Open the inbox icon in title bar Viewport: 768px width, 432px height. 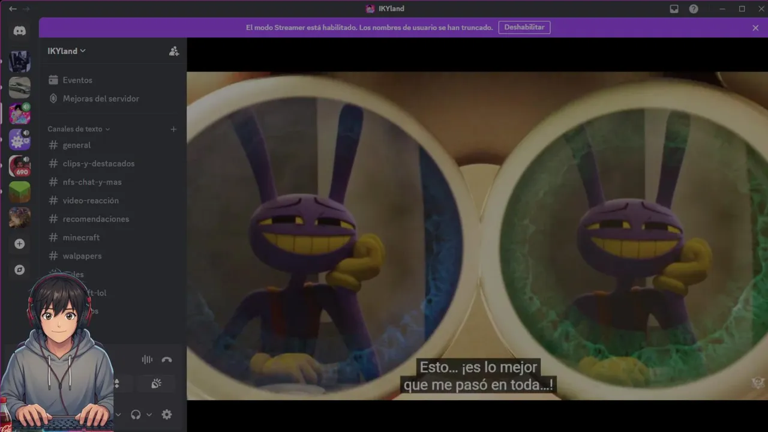(x=674, y=9)
